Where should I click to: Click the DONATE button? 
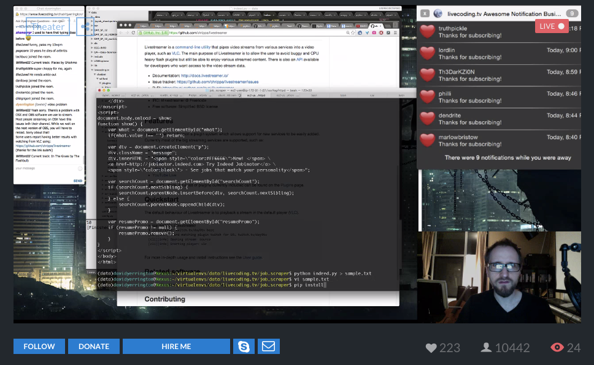point(93,347)
